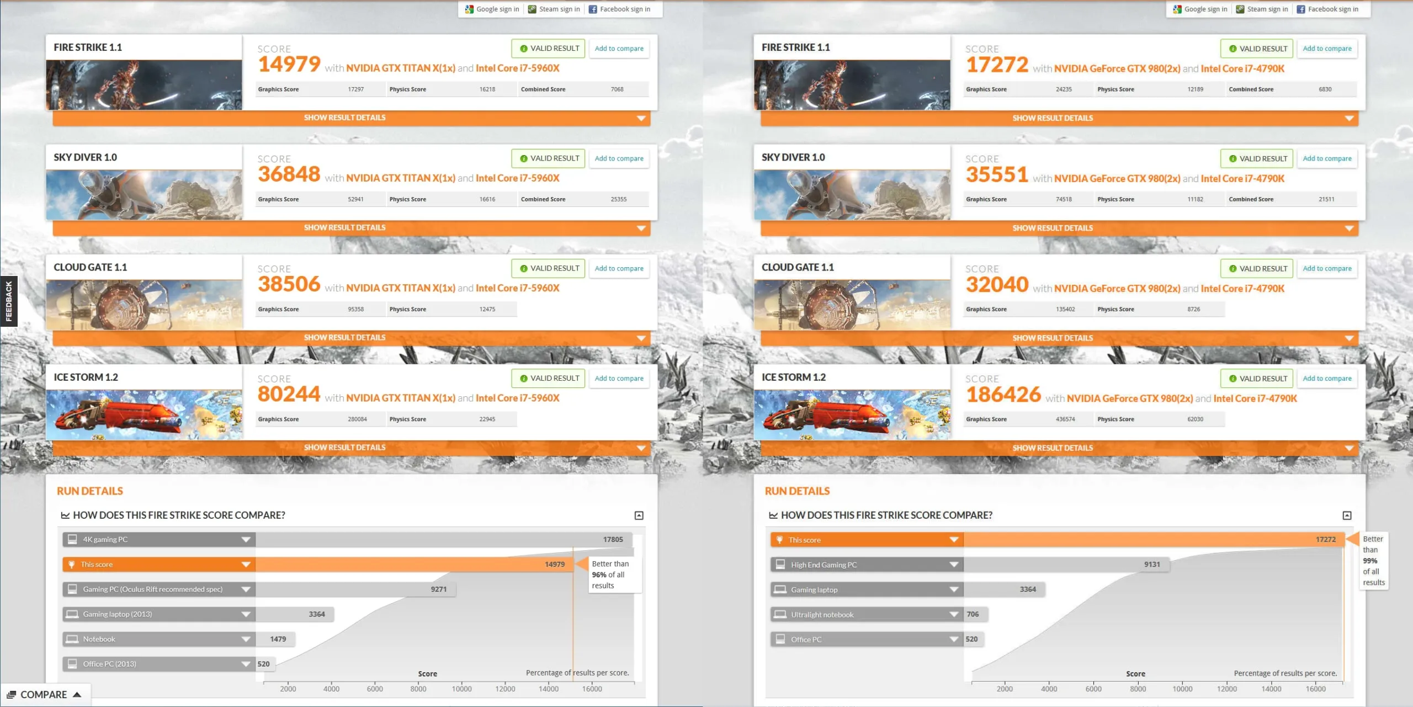Viewport: 1413px width, 707px height.
Task: Click the Facebook icon on the TITAN X page
Action: [x=593, y=9]
